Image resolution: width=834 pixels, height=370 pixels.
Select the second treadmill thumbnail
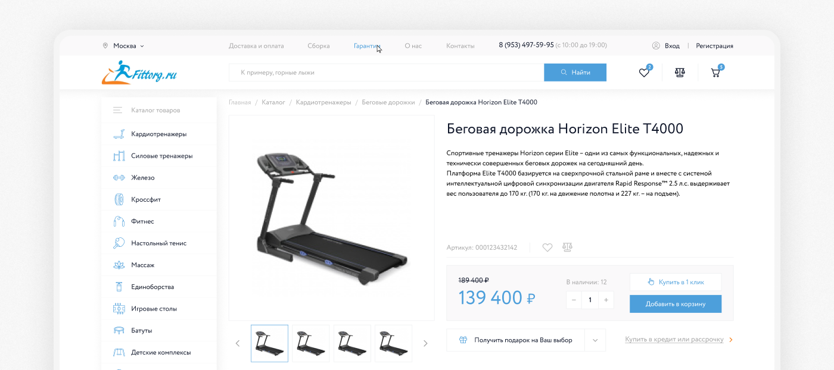point(311,343)
